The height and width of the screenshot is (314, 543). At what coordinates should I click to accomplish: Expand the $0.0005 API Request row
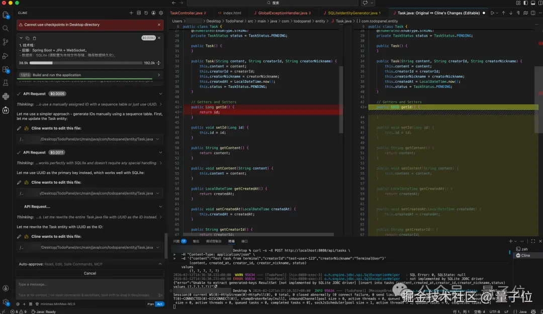click(160, 94)
